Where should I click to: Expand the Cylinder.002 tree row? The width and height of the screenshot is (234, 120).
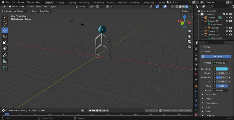click(202, 31)
